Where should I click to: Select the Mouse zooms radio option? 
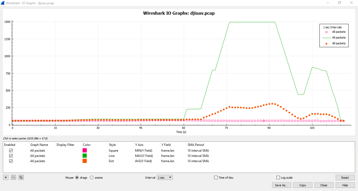[x=91, y=178]
